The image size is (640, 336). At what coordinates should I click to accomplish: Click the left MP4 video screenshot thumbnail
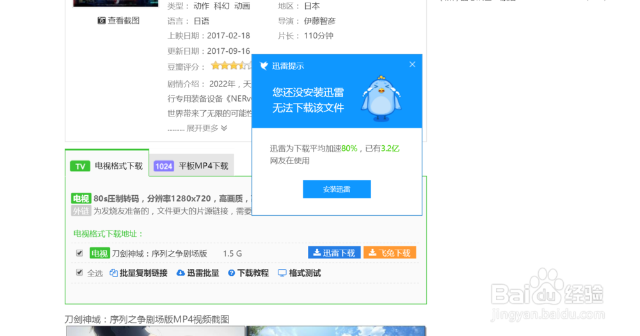(156, 331)
